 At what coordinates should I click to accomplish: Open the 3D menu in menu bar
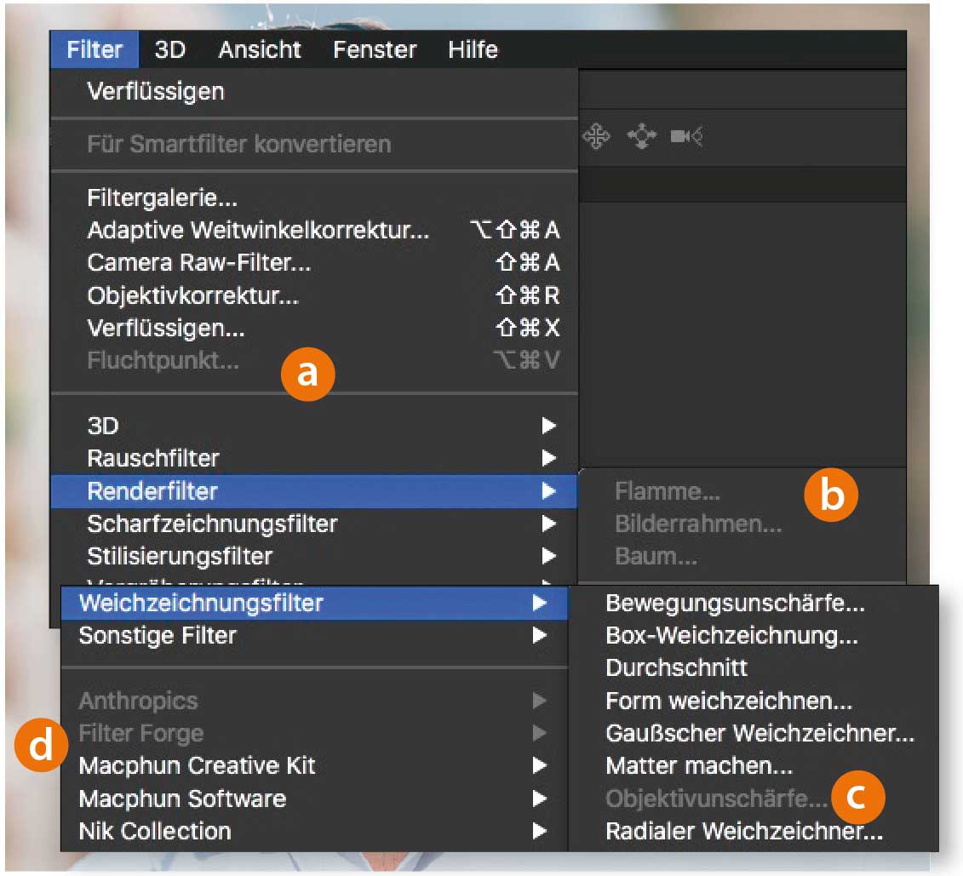[170, 49]
